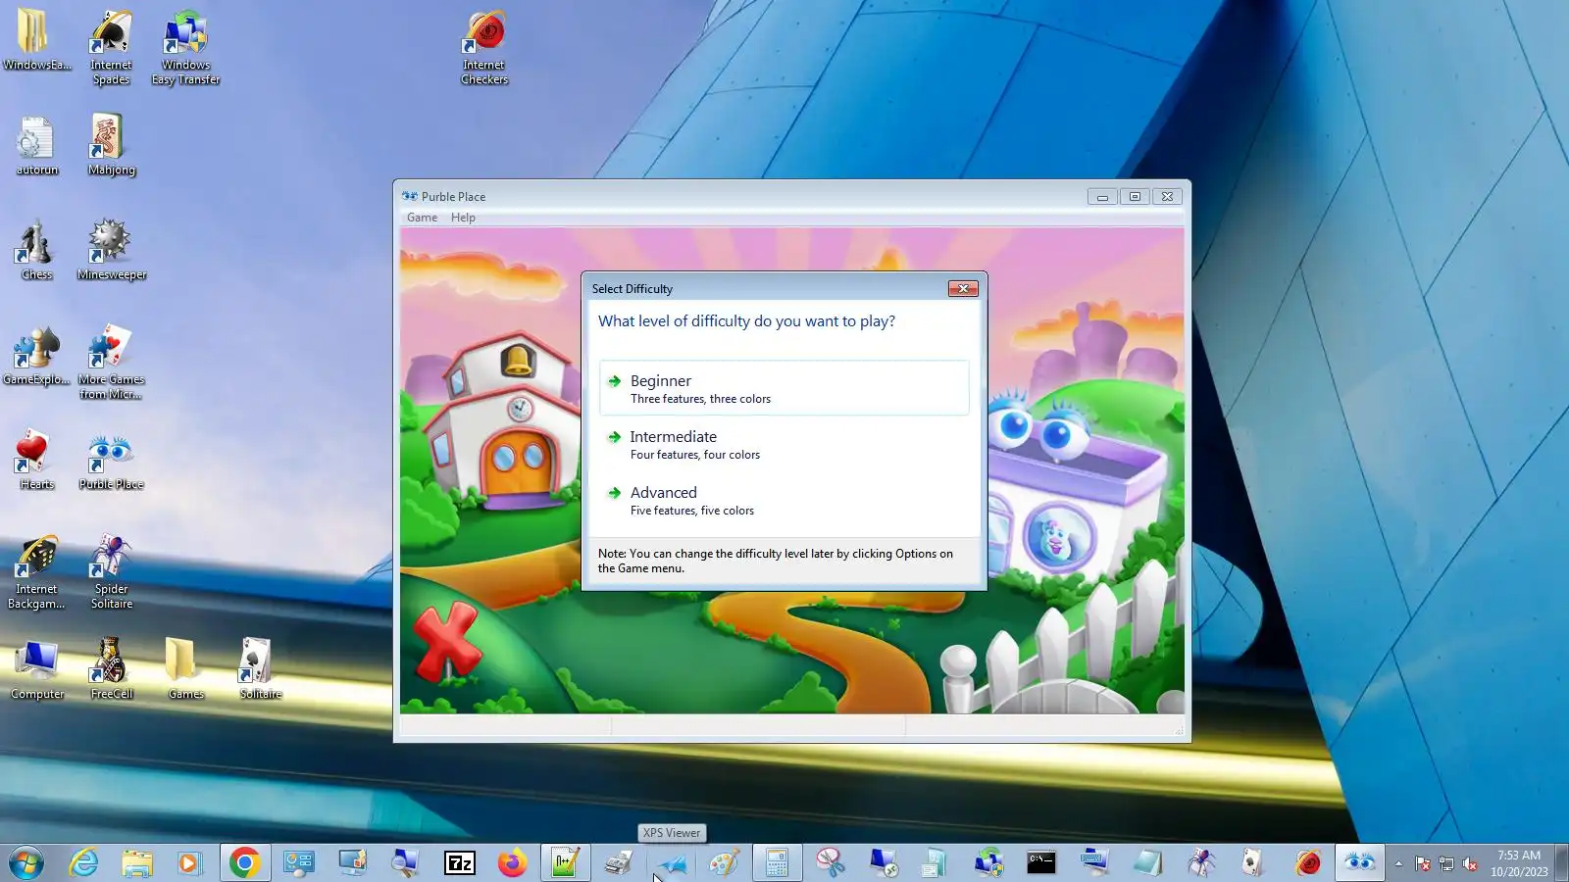Launch Internet Explorer from the taskbar
The width and height of the screenshot is (1569, 882).
coord(84,862)
